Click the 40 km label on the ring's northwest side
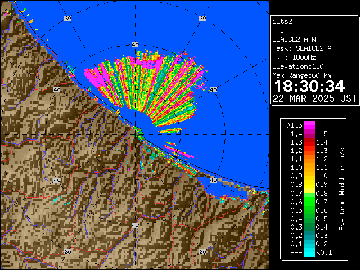 click(x=57, y=89)
